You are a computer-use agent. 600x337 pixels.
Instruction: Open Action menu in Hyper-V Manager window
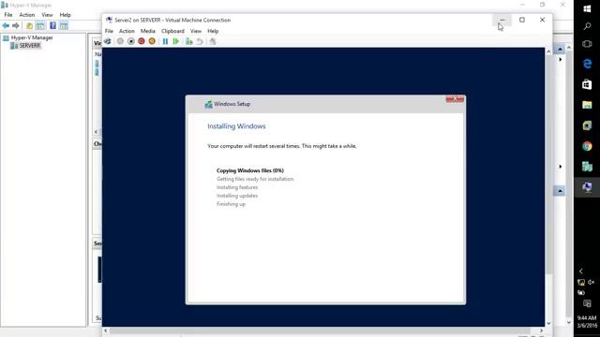(27, 15)
